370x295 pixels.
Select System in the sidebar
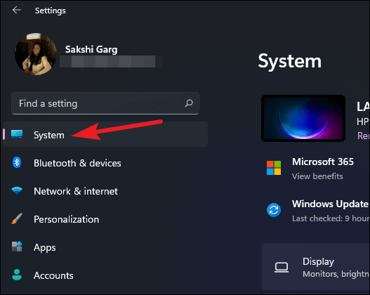point(105,135)
